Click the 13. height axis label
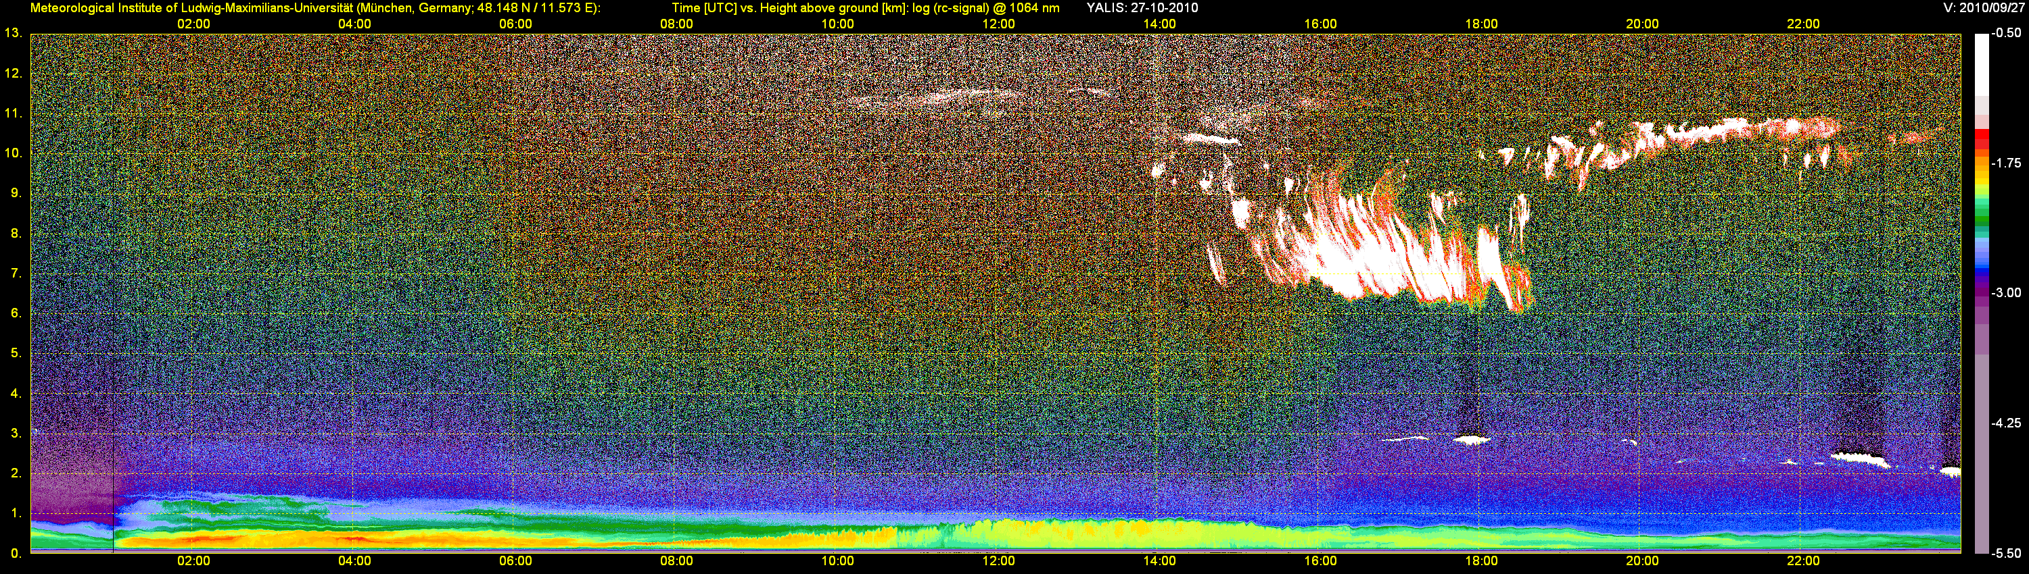Image resolution: width=2029 pixels, height=574 pixels. tap(14, 33)
